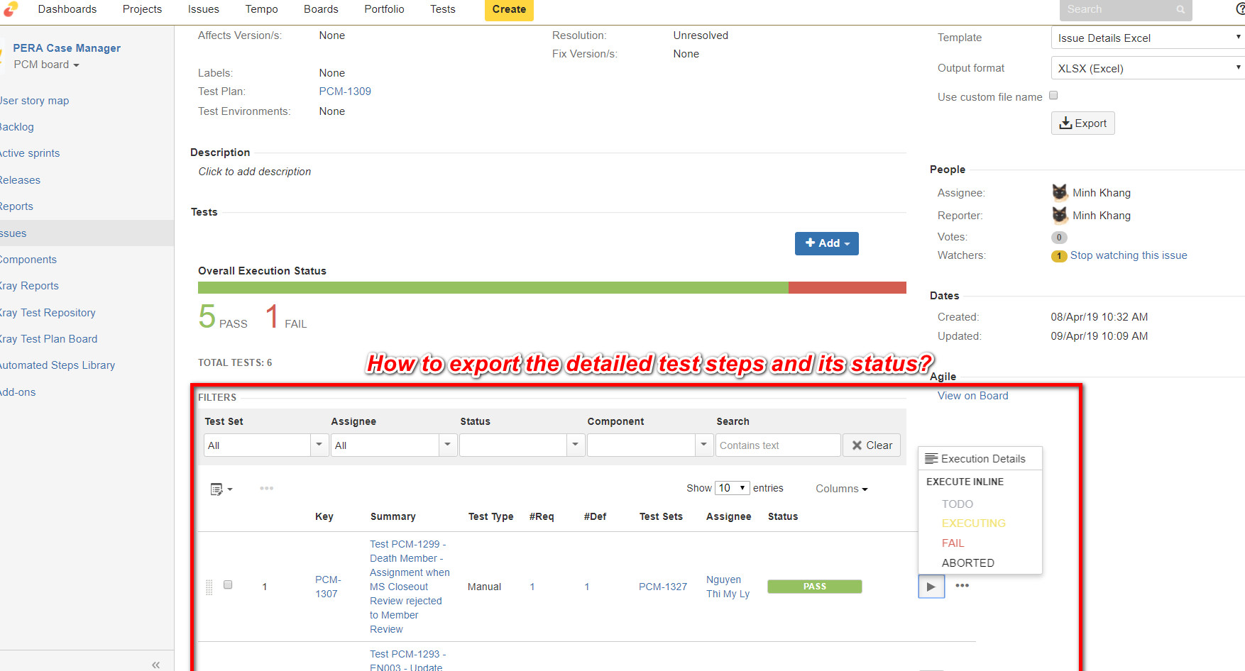Viewport: 1245px width, 671px height.
Task: Click the red FAIL portion of execution bar
Action: [x=848, y=287]
